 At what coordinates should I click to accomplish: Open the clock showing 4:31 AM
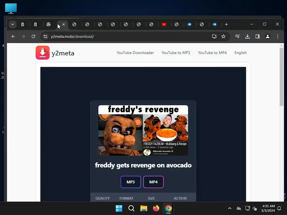pyautogui.click(x=268, y=208)
